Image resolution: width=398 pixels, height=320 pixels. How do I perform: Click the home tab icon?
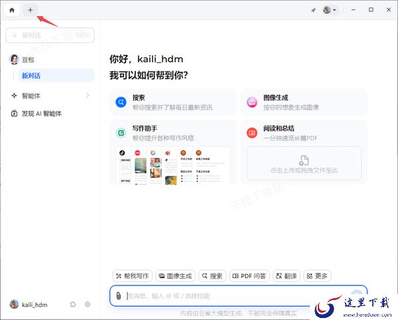12,10
